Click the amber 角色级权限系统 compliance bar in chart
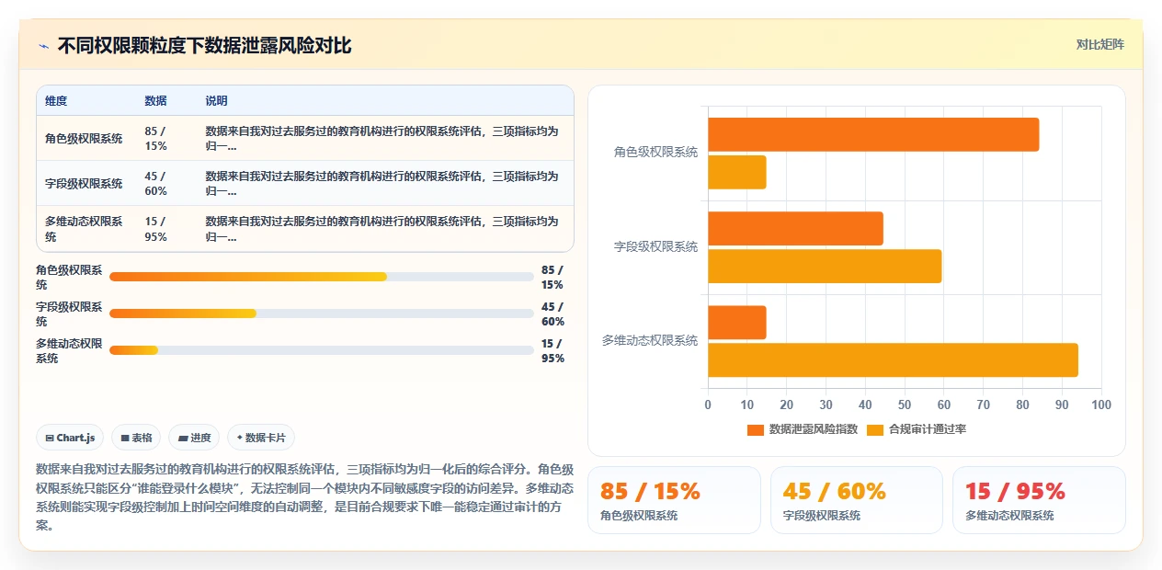Viewport: 1162px width, 570px height. click(x=736, y=172)
